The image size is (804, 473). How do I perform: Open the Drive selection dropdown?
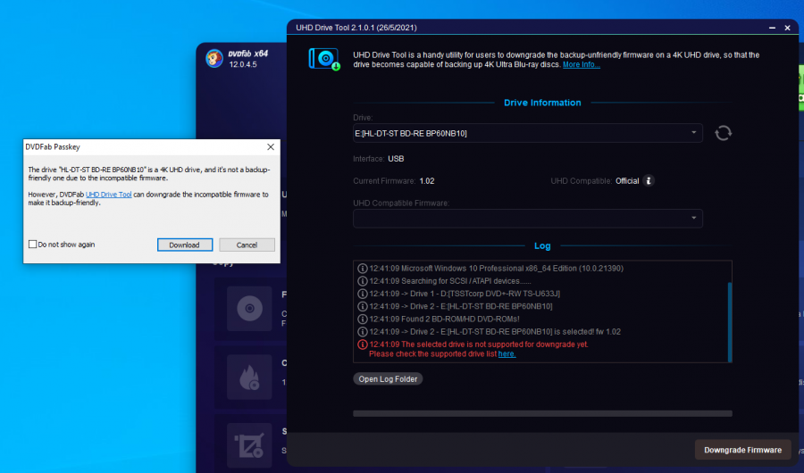pyautogui.click(x=528, y=133)
